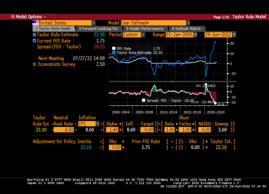Expand the Period Custom dropdown
The image size is (269, 194).
tap(143, 35)
